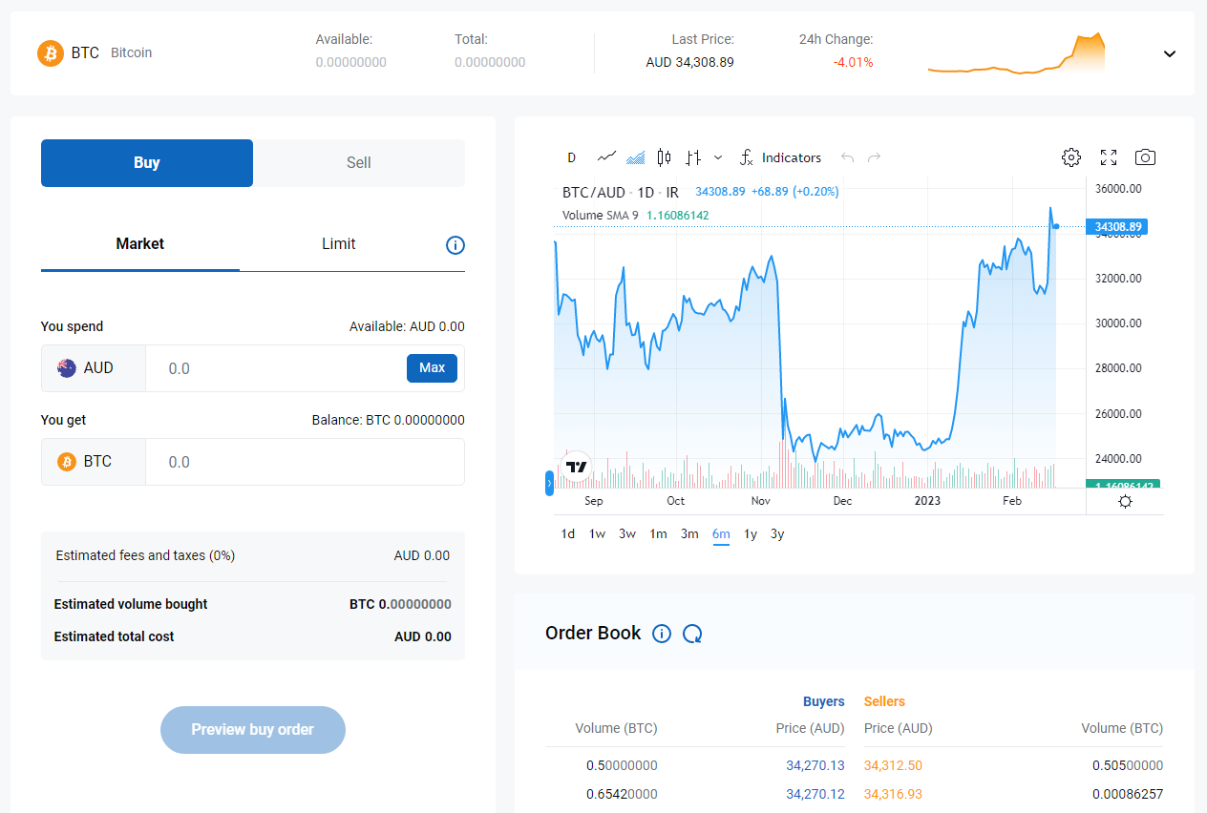Screen dimensions: 1207x813
Task: Click buyer price 34,270.12
Action: (815, 794)
